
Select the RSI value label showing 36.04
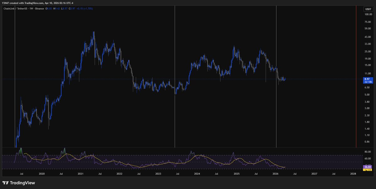click(367, 167)
